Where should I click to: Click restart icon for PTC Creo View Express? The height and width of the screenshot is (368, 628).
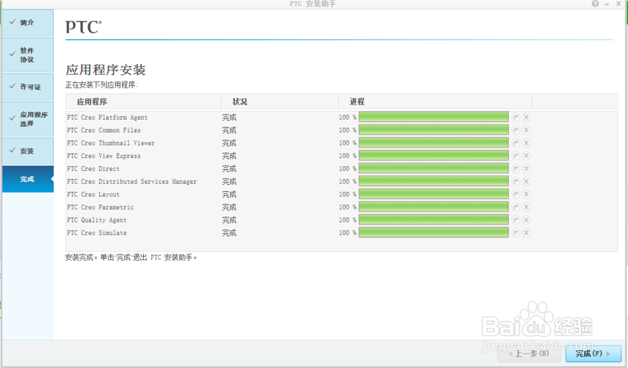point(516,155)
